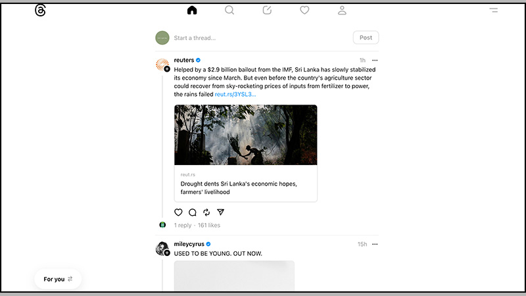Open more options on Reuters post
This screenshot has height=296, width=526.
click(x=375, y=61)
